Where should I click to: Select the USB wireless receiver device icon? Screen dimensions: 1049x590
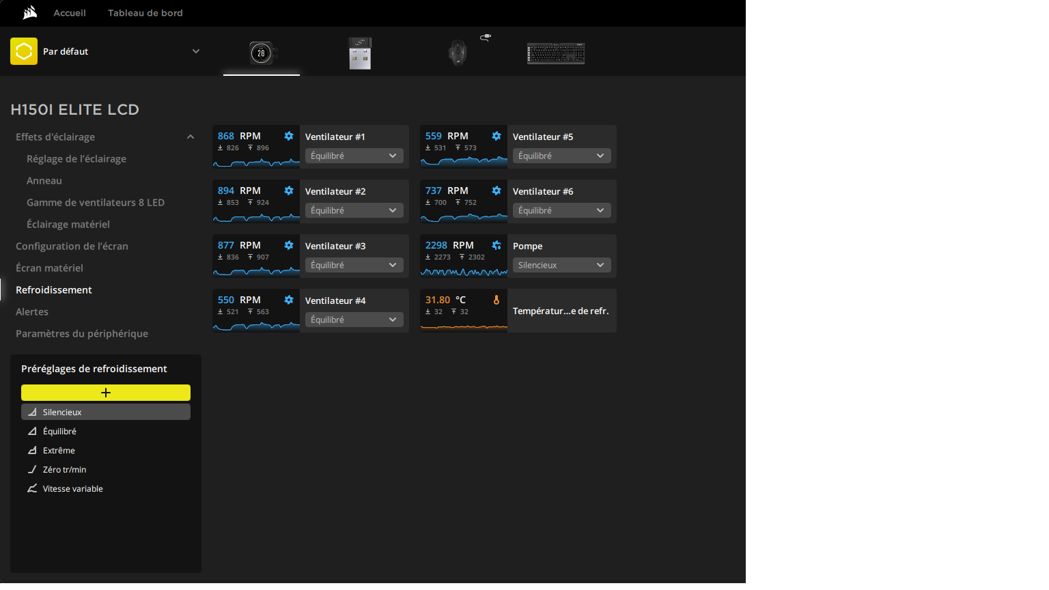tap(360, 53)
